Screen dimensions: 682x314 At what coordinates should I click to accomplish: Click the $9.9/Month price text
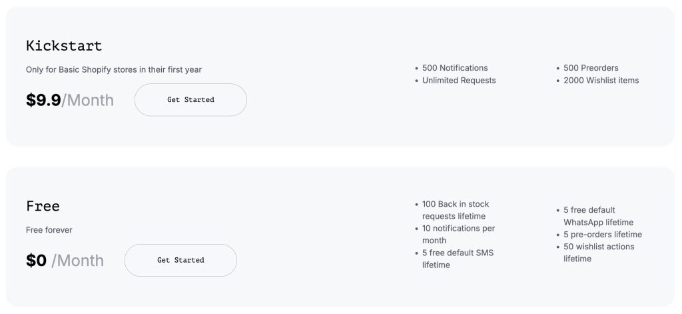(x=70, y=101)
